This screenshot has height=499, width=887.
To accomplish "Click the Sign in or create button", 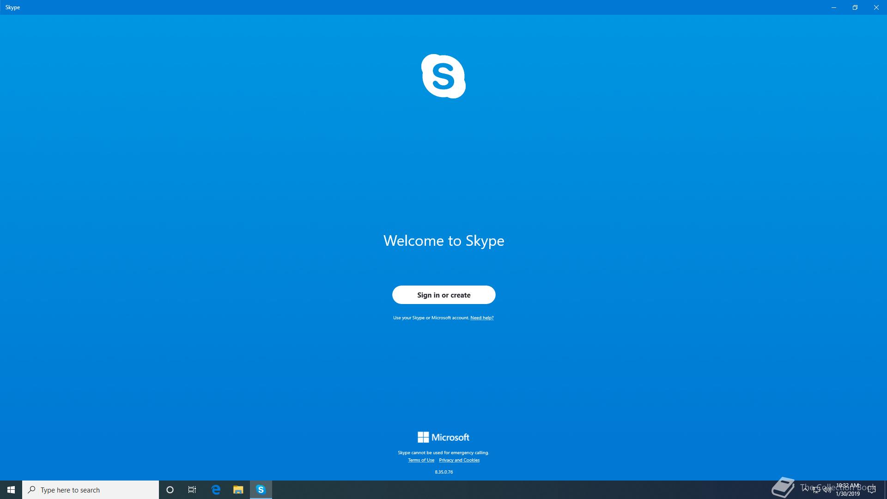I will click(443, 295).
